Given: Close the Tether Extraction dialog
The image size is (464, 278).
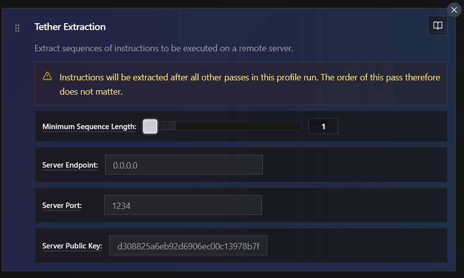Looking at the screenshot, I should coord(454,10).
